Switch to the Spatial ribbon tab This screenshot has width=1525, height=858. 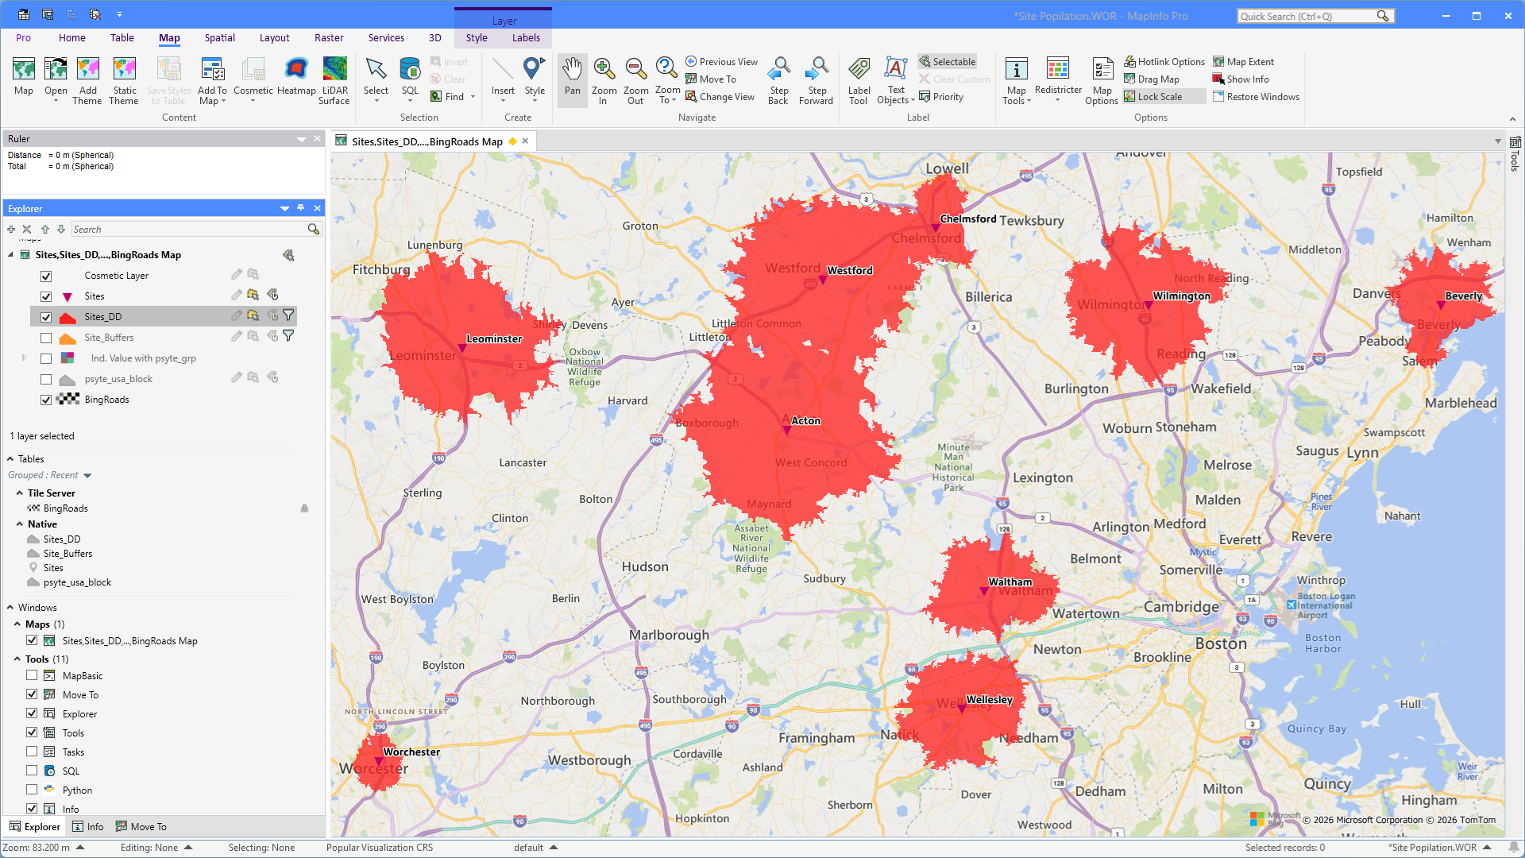[x=219, y=38]
